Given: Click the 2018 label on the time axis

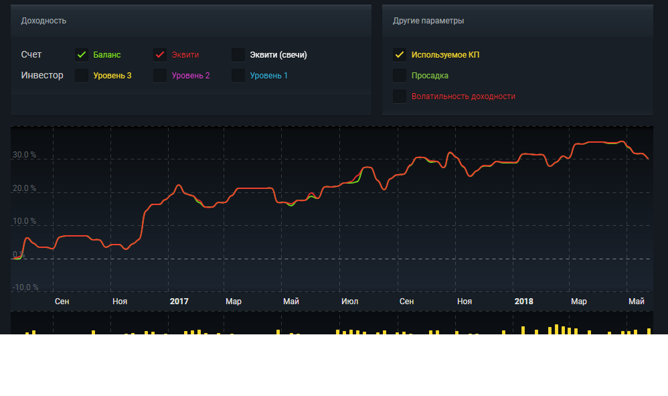Looking at the screenshot, I should 523,302.
